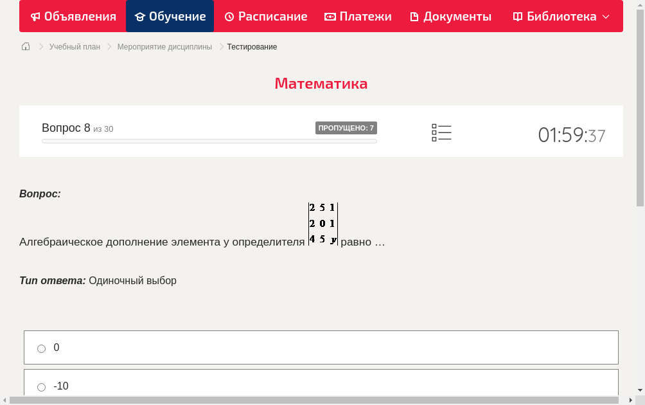Click the graduation cap icon on Обучение
Screen dimensions: 645x405
(x=140, y=17)
